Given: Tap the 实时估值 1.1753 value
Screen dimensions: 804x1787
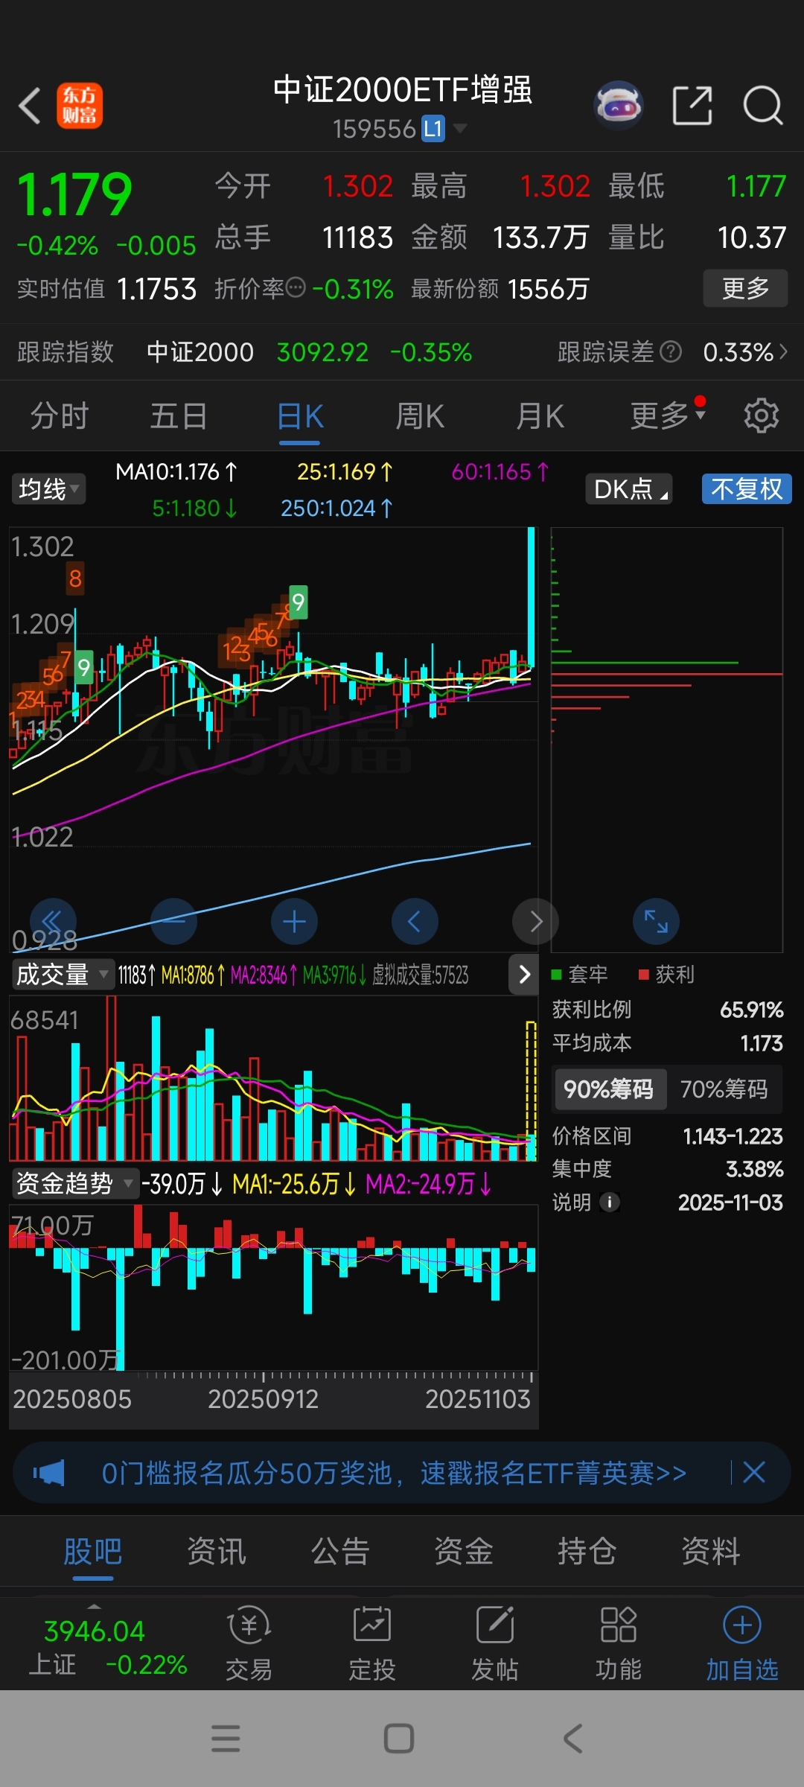Looking at the screenshot, I should 156,288.
